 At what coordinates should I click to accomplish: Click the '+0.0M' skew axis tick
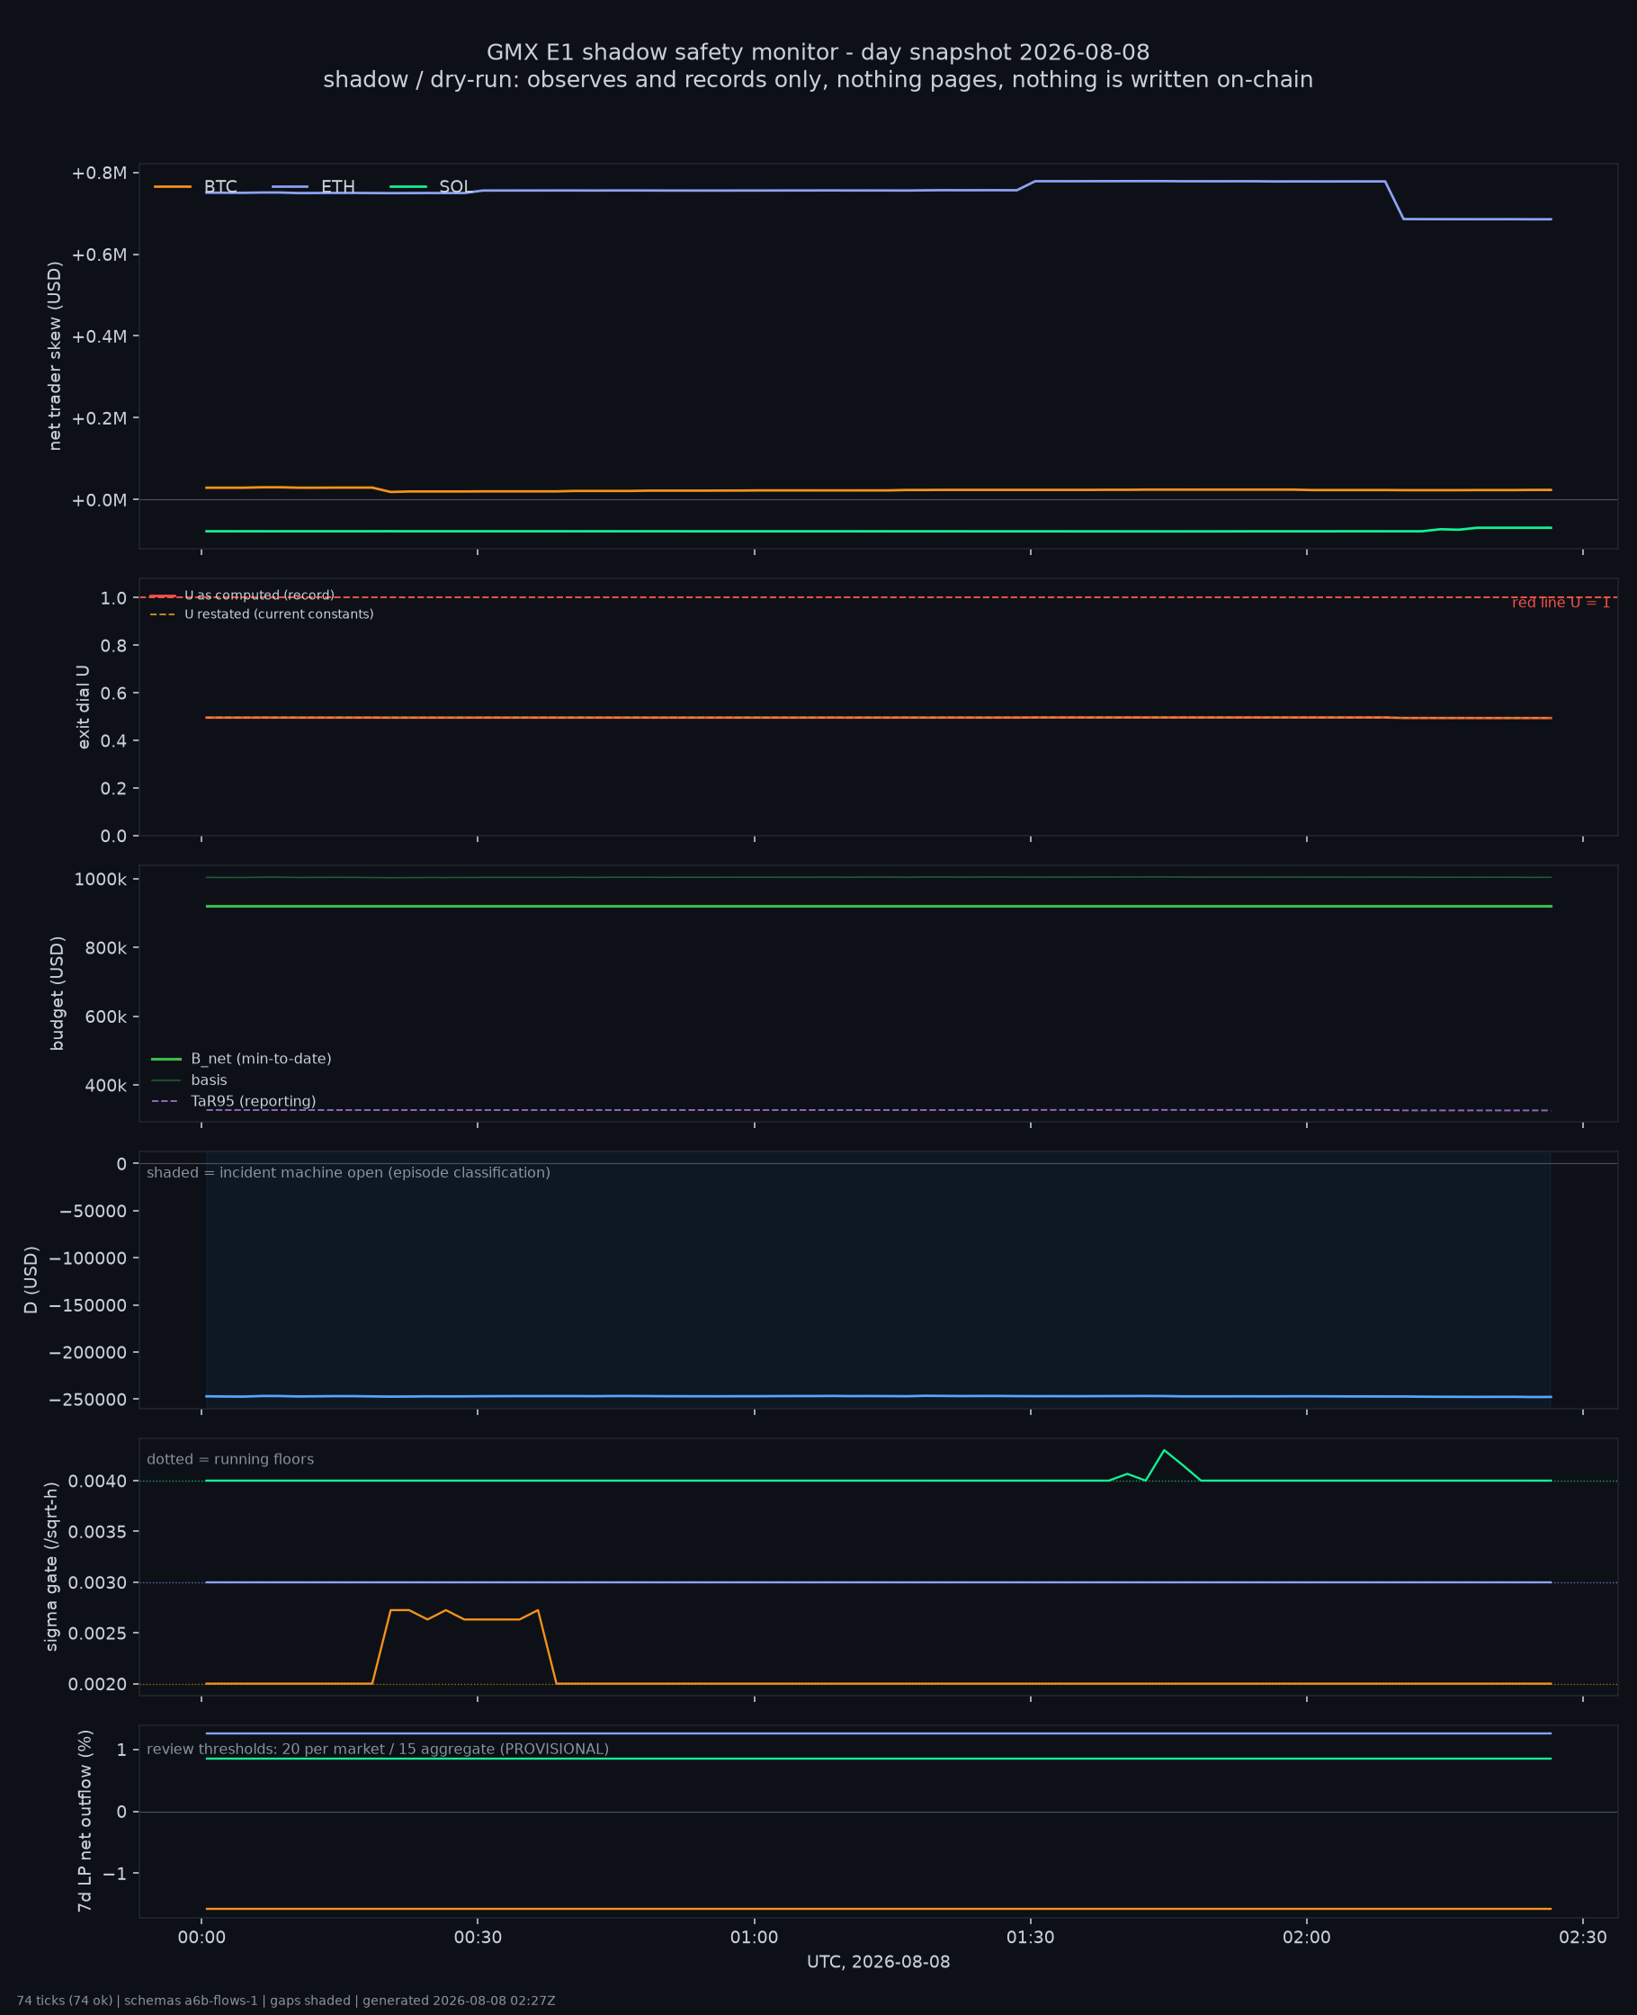(99, 500)
